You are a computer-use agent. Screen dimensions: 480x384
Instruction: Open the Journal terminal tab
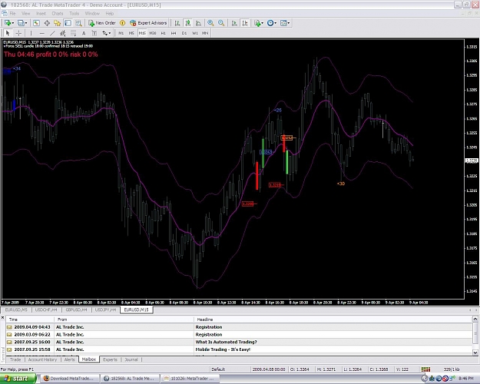(x=131, y=359)
